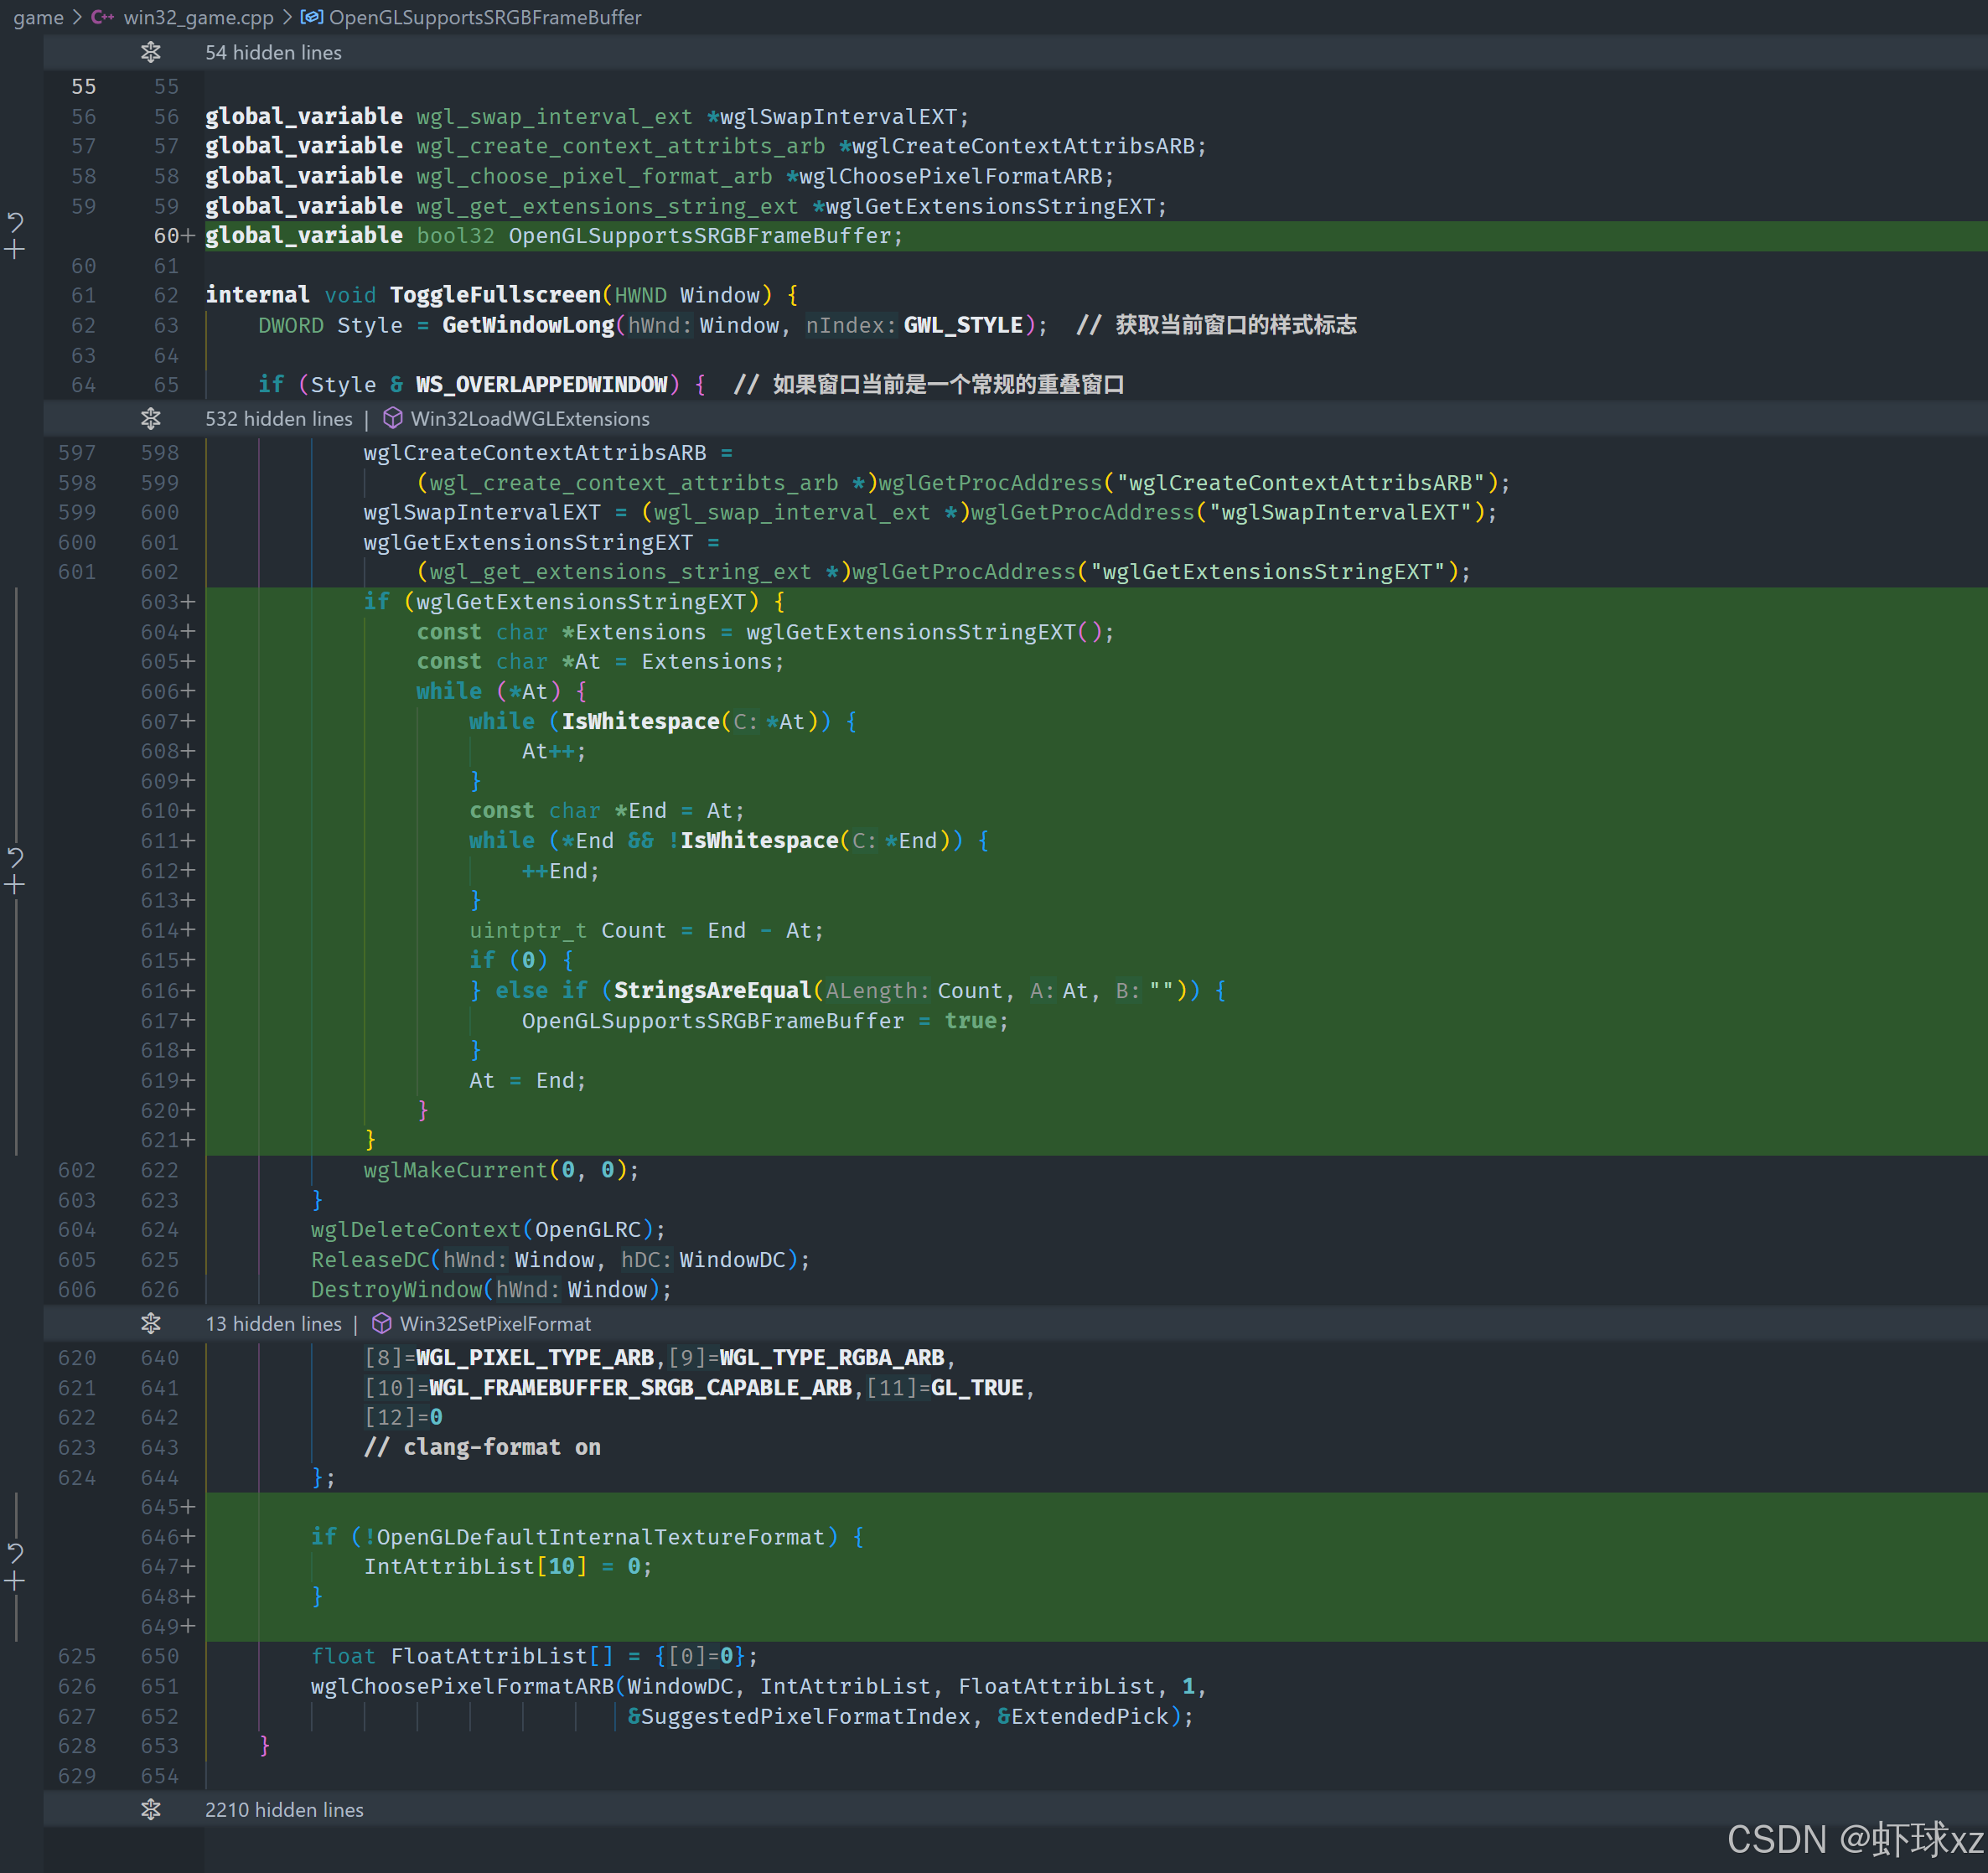Image resolution: width=1988 pixels, height=1873 pixels.
Task: Click the Win32LoadWGLExtensions label link
Action: (x=530, y=418)
